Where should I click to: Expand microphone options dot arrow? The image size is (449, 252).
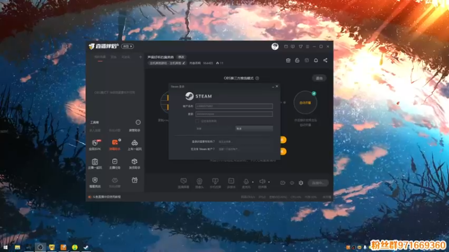253,182
